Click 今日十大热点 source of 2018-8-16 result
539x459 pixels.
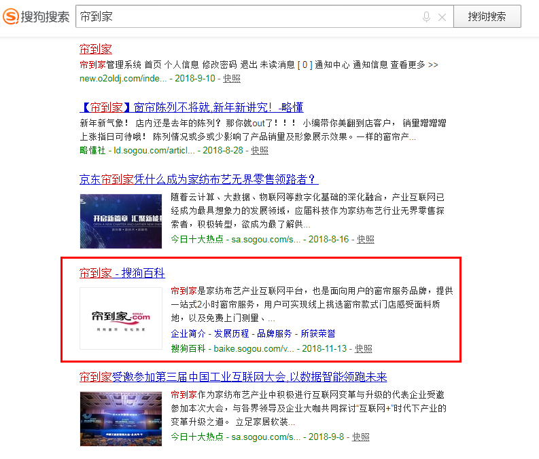(197, 239)
